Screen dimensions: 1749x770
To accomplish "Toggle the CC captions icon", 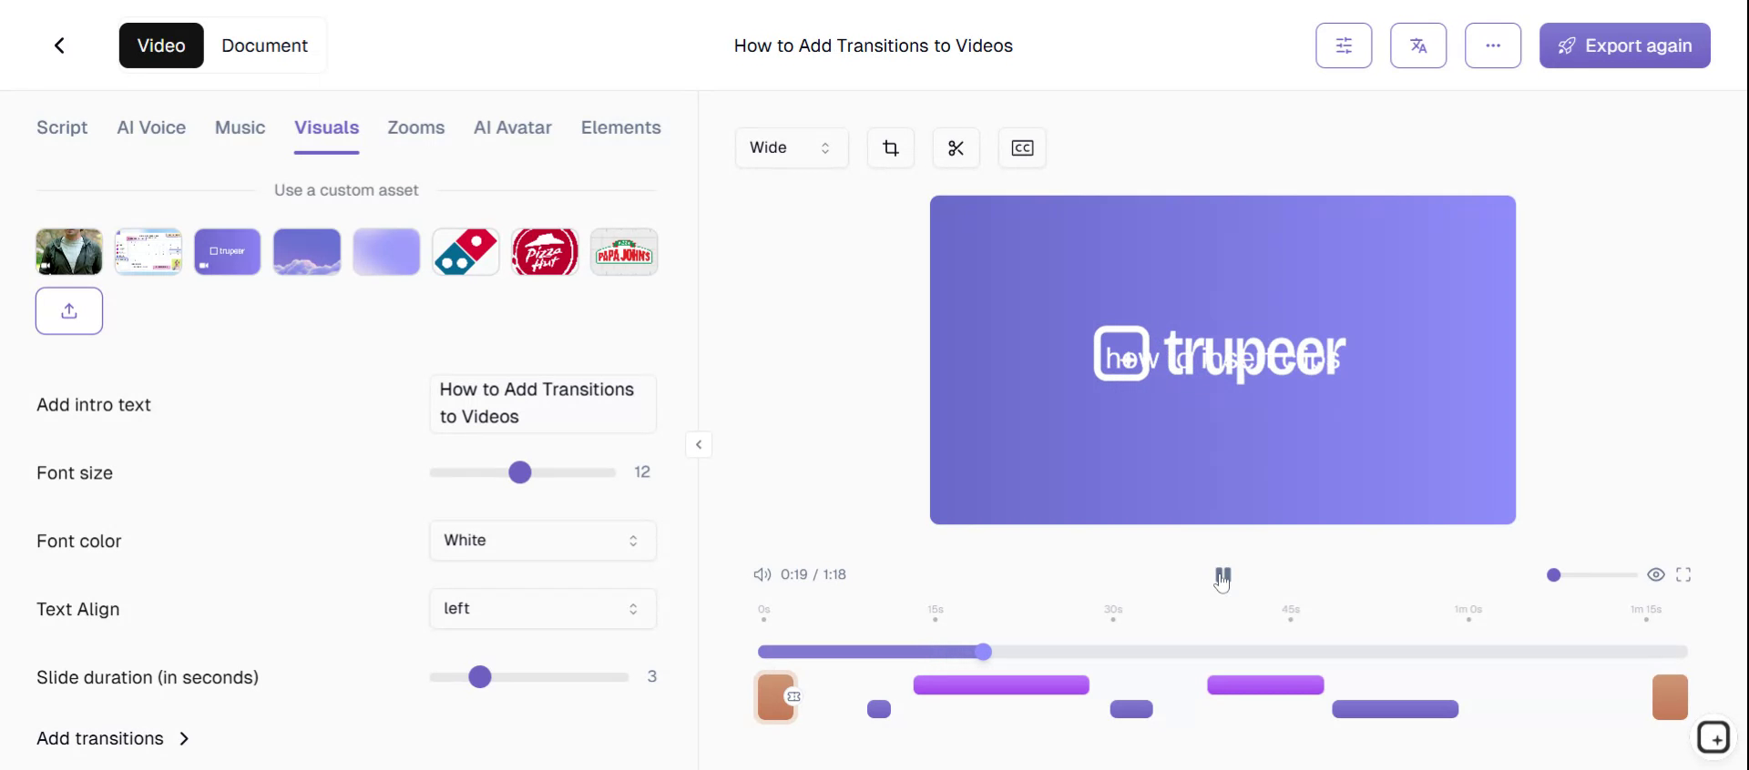I will click(1022, 147).
